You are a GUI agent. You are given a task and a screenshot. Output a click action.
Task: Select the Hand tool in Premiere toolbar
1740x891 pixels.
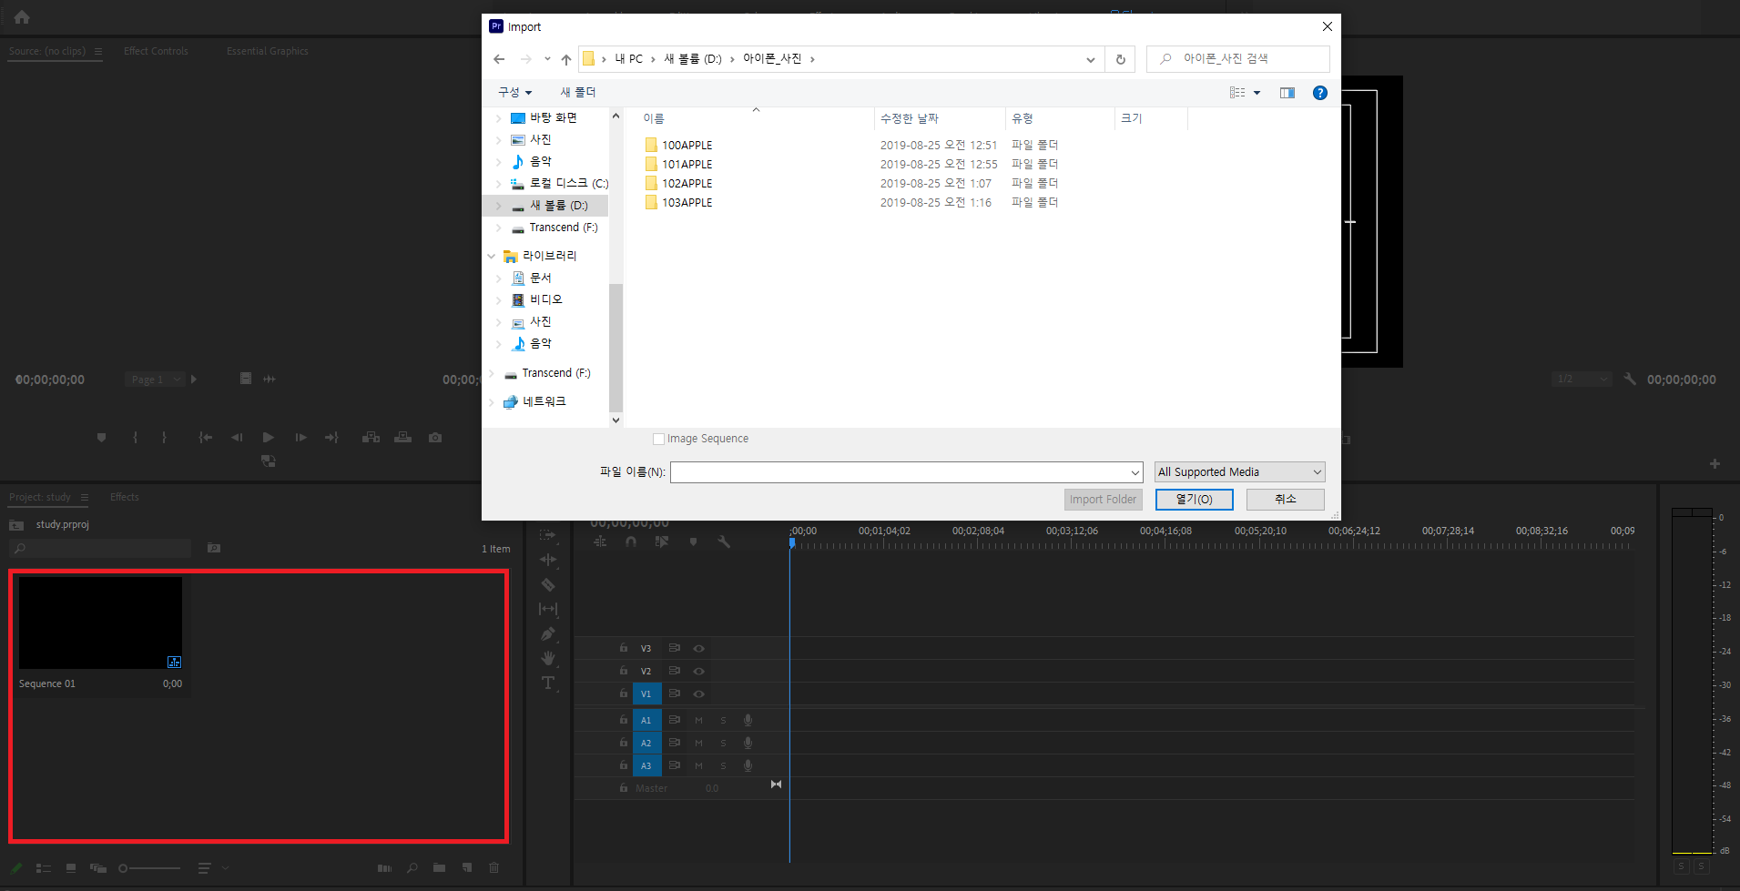547,658
